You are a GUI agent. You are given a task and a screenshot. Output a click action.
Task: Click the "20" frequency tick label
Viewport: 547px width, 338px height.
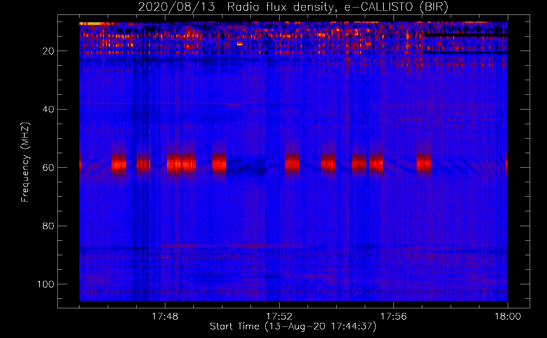pyautogui.click(x=48, y=51)
